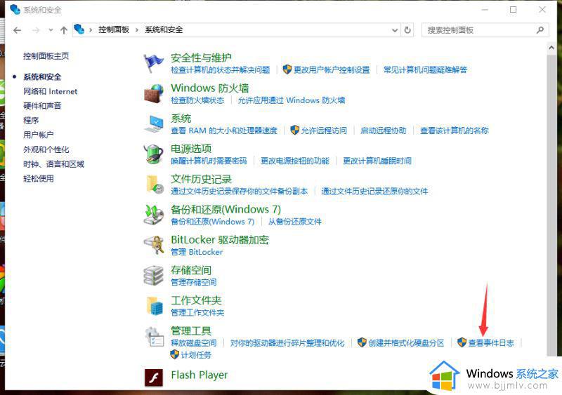
Task: Click the scrollbar up arrow
Action: (551, 47)
